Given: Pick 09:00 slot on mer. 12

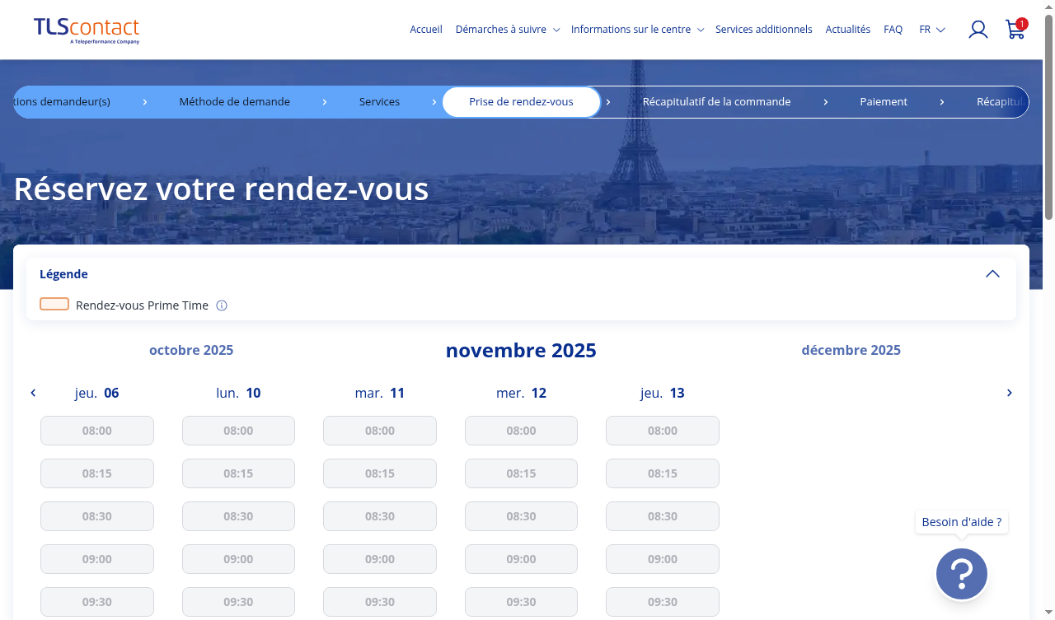Looking at the screenshot, I should tap(521, 559).
